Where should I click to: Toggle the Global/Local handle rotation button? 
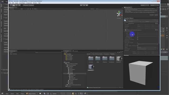(x=31, y=5)
